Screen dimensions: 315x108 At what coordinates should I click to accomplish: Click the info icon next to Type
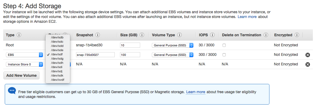(x=19, y=35)
